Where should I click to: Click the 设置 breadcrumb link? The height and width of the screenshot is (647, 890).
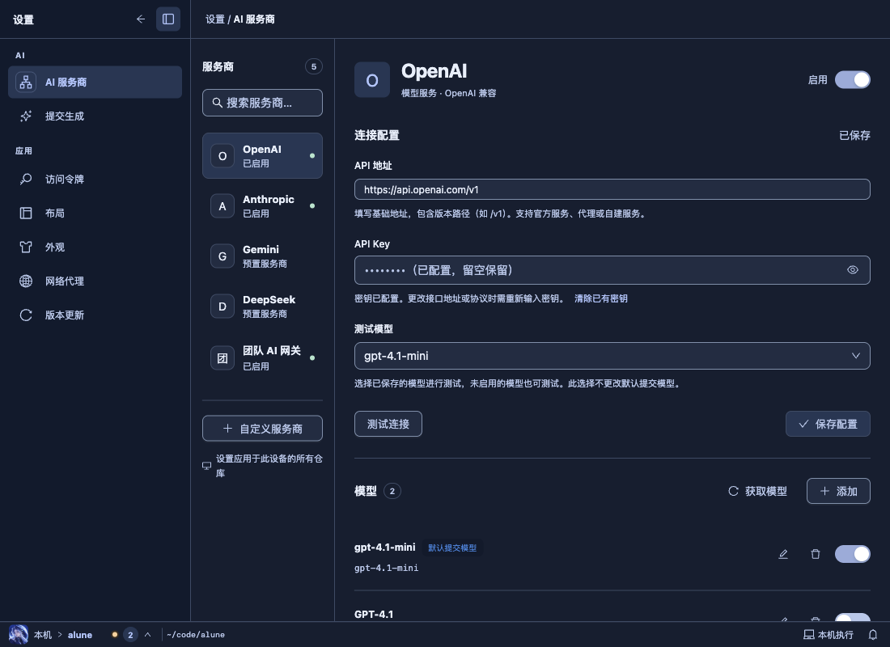coord(215,19)
